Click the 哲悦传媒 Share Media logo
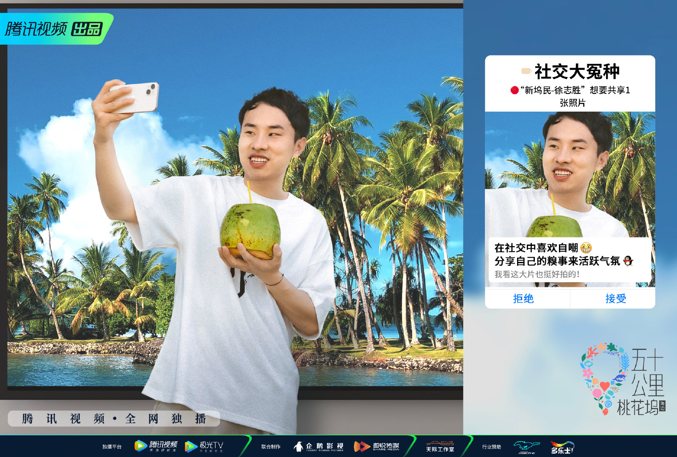Viewport: 677px width, 457px height. 376,446
